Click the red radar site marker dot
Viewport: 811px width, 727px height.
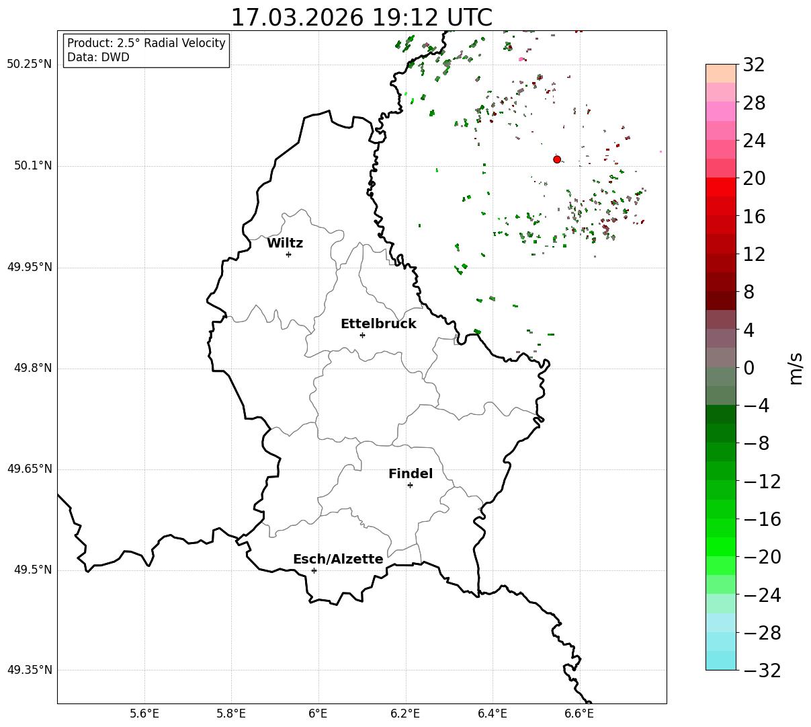coord(557,159)
